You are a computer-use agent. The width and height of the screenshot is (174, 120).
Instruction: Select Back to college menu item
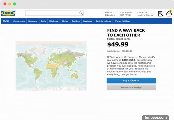pyautogui.click(x=103, y=21)
